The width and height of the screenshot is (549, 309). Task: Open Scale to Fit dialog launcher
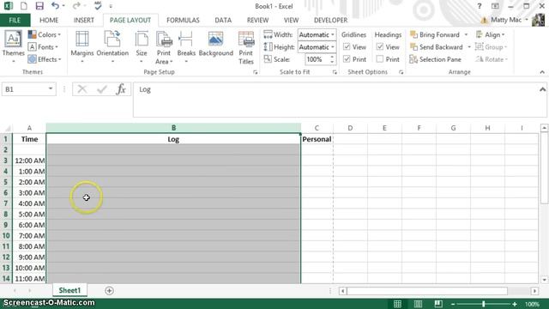[335, 72]
